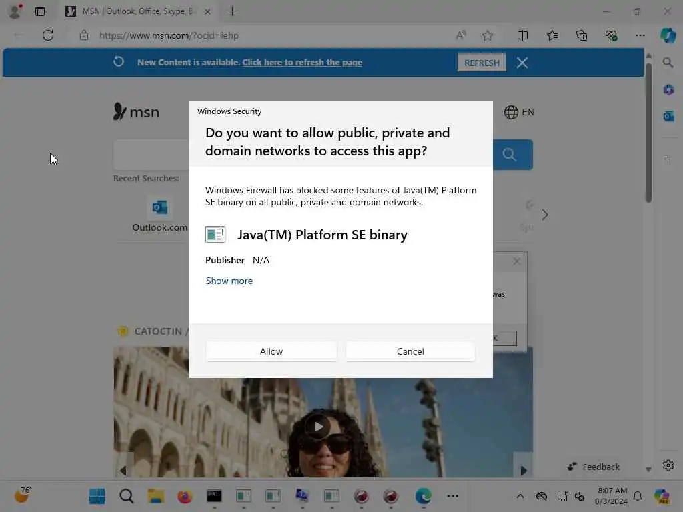
Task: Click Cancel in Windows Security dialog
Action: click(x=410, y=351)
